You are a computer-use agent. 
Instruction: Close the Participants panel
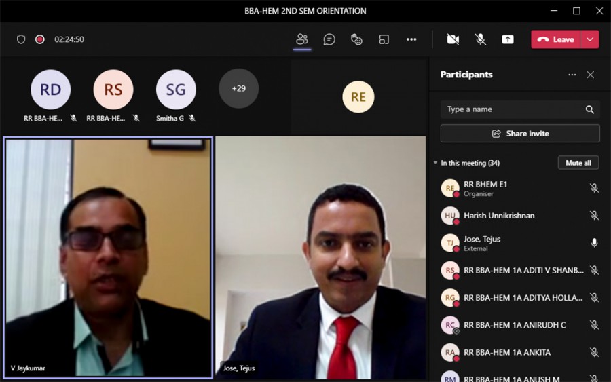[x=591, y=75]
